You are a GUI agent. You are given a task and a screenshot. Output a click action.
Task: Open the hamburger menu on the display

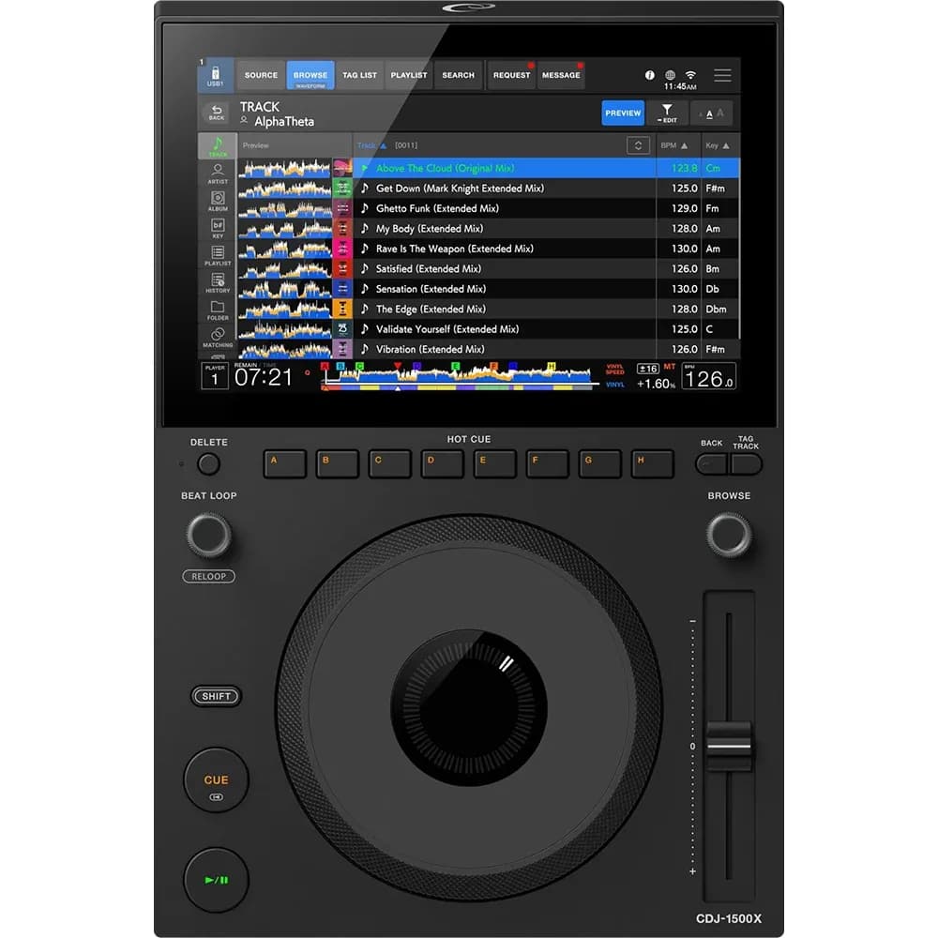(722, 75)
